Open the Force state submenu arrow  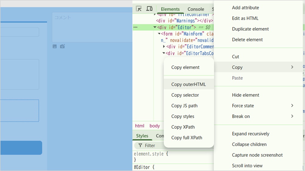pos(292,105)
